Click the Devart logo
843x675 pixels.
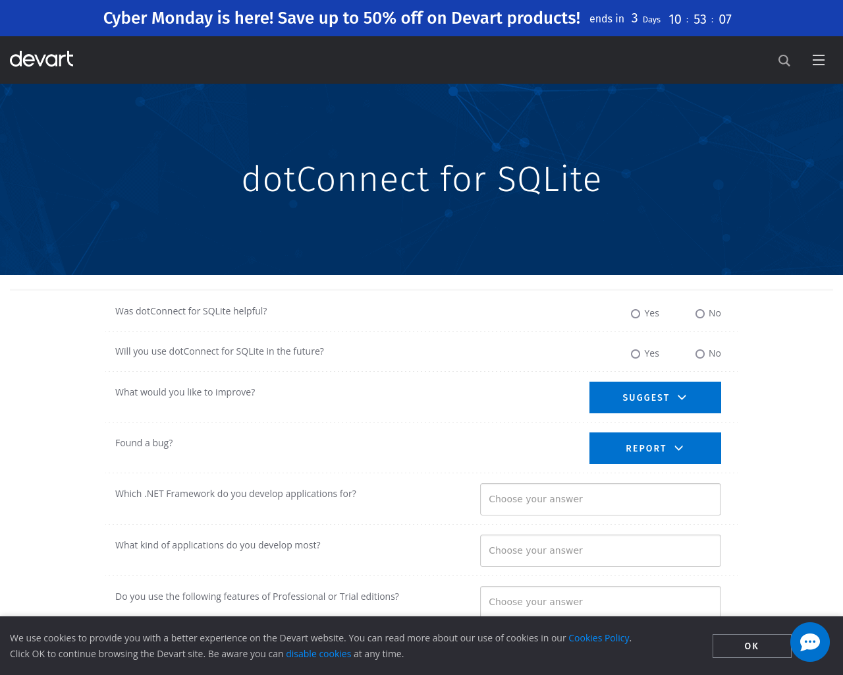point(41,59)
